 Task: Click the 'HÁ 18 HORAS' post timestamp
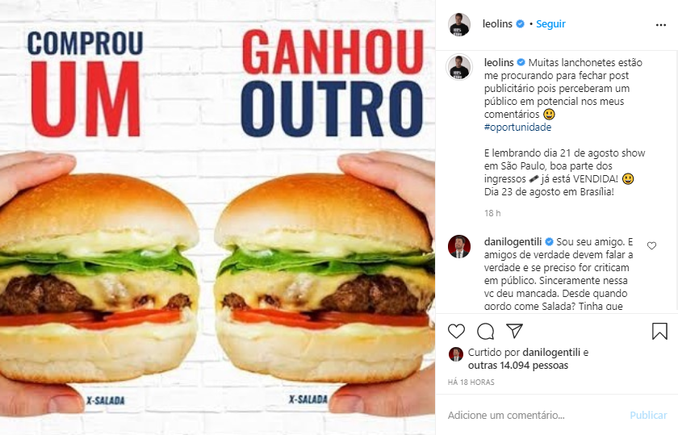click(x=471, y=383)
